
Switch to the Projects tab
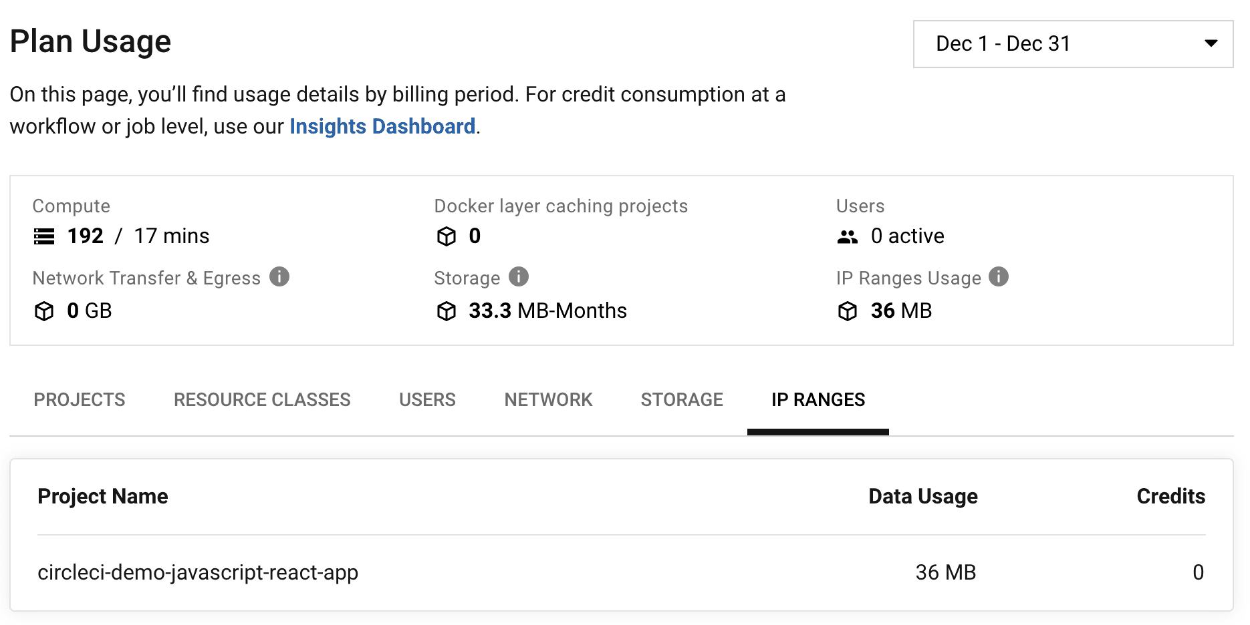pyautogui.click(x=80, y=400)
